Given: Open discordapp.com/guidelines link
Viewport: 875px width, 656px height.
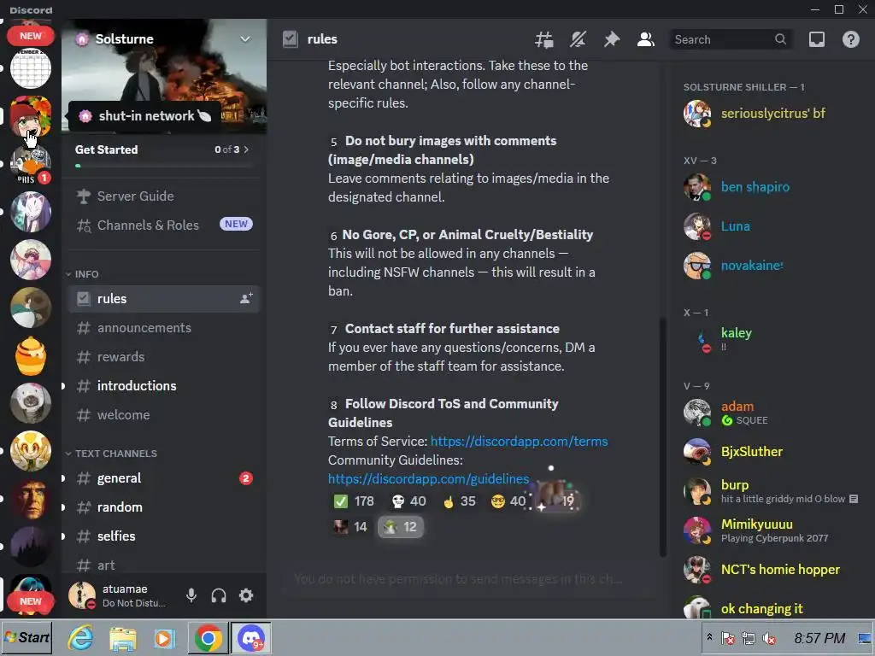Looking at the screenshot, I should [x=429, y=478].
